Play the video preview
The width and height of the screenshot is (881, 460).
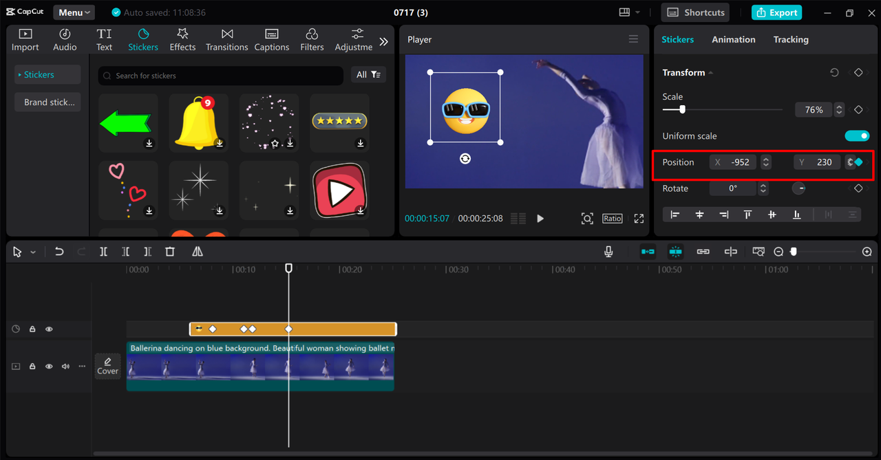click(x=540, y=219)
